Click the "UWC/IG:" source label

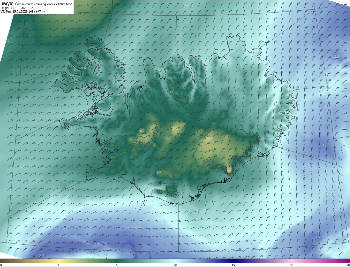coord(7,4)
